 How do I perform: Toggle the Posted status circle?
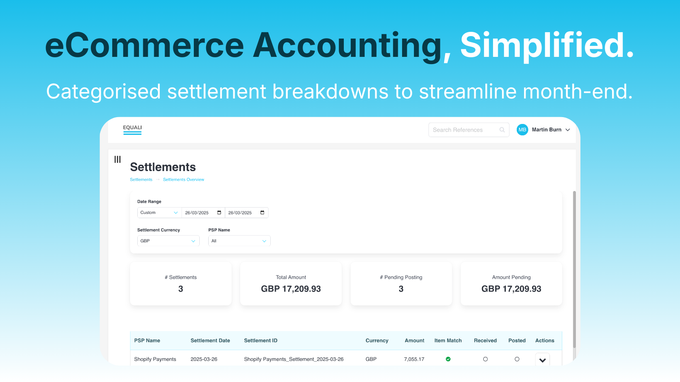point(517,359)
